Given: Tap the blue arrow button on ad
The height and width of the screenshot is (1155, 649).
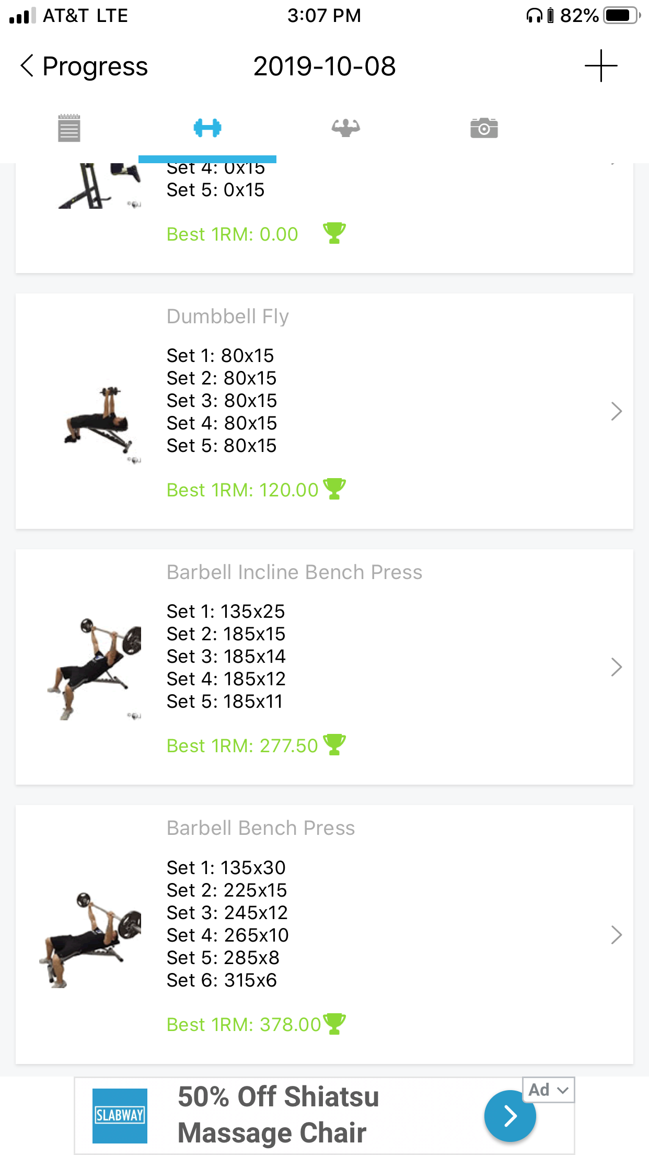Looking at the screenshot, I should [x=510, y=1116].
